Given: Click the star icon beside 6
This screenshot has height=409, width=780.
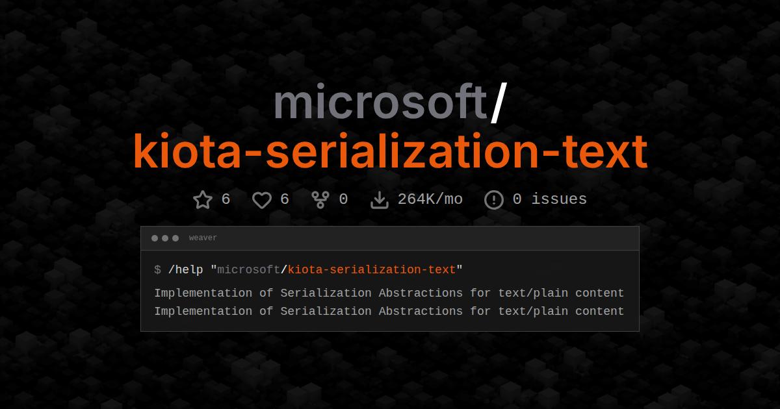Looking at the screenshot, I should [203, 199].
